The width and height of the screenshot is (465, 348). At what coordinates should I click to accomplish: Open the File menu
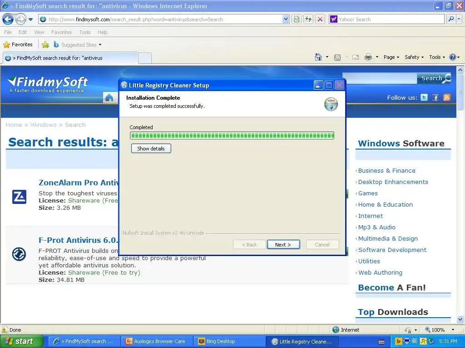pos(8,32)
